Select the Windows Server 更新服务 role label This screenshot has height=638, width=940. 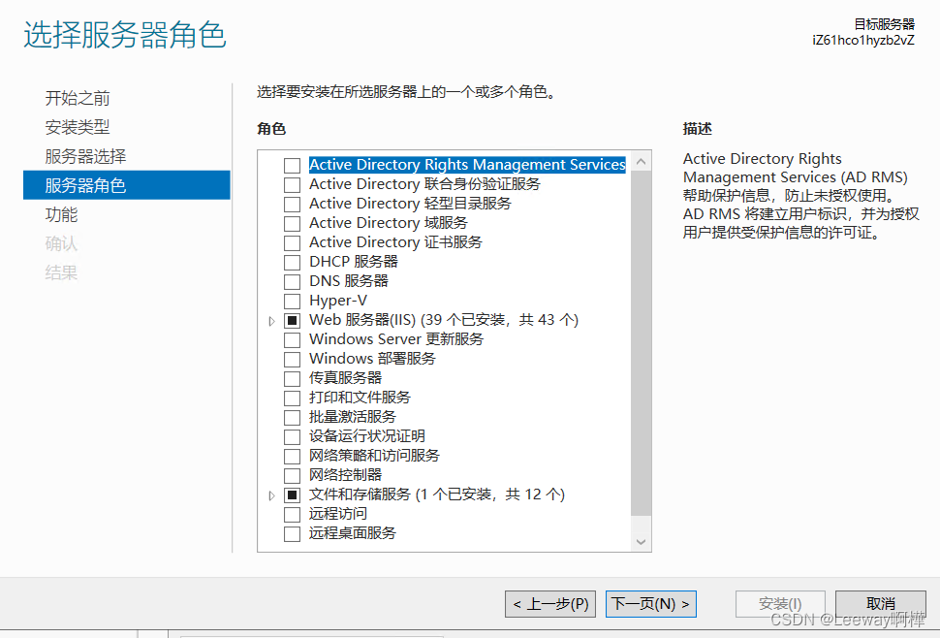click(x=395, y=339)
